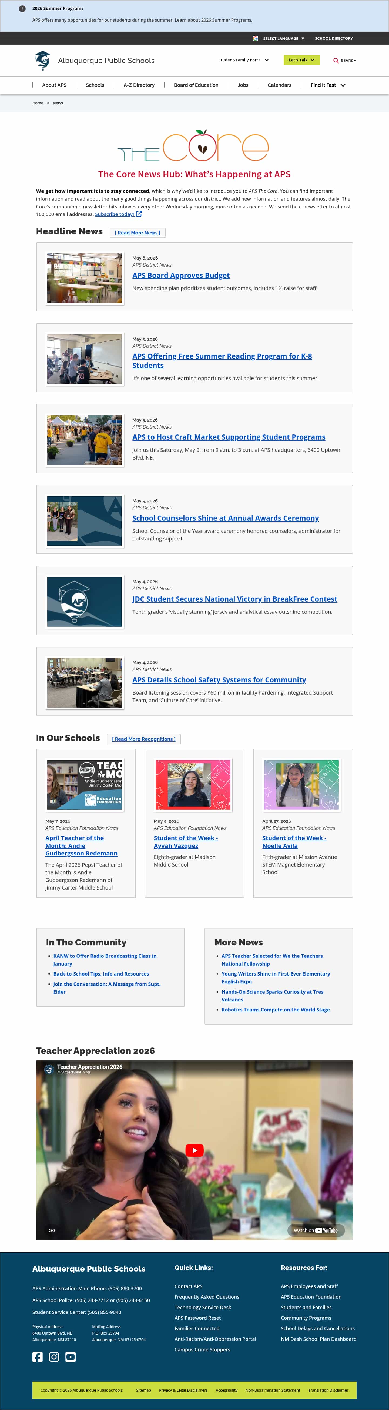Screen dimensions: 389x1410
Task: Click the APS logo in the header
Action: [43, 60]
